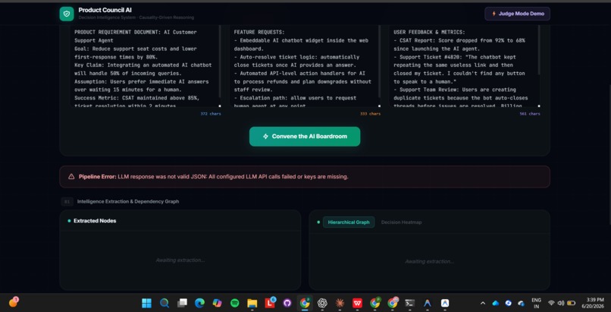This screenshot has width=611, height=312.
Task: Click the lightning icon in Judge Mode Demo
Action: (x=494, y=14)
